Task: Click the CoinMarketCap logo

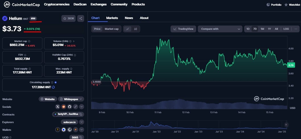Action: tap(22, 5)
